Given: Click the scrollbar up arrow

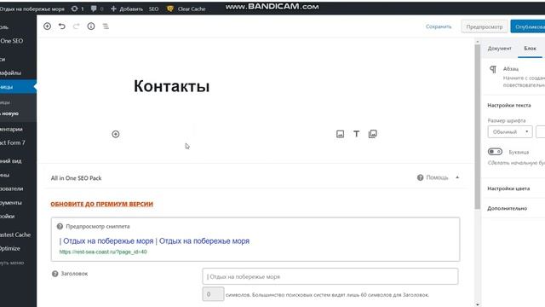Looking at the screenshot, I should tap(477, 42).
